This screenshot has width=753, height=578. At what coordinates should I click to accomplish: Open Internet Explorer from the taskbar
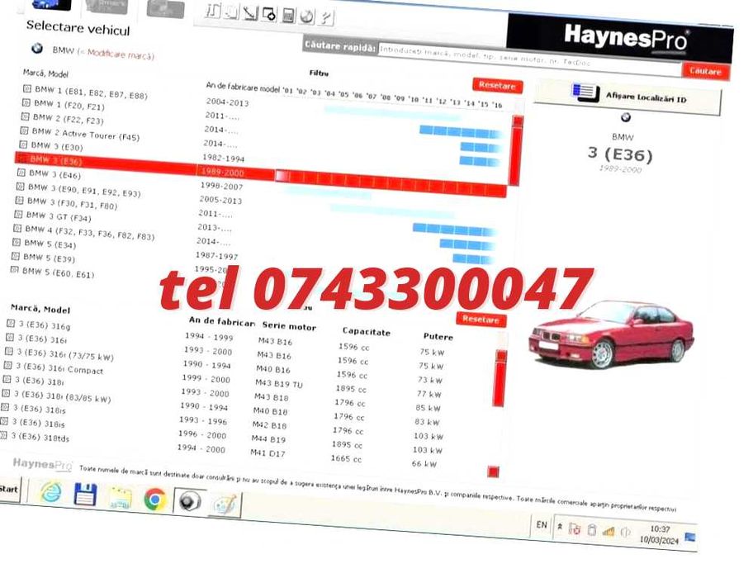(50, 492)
